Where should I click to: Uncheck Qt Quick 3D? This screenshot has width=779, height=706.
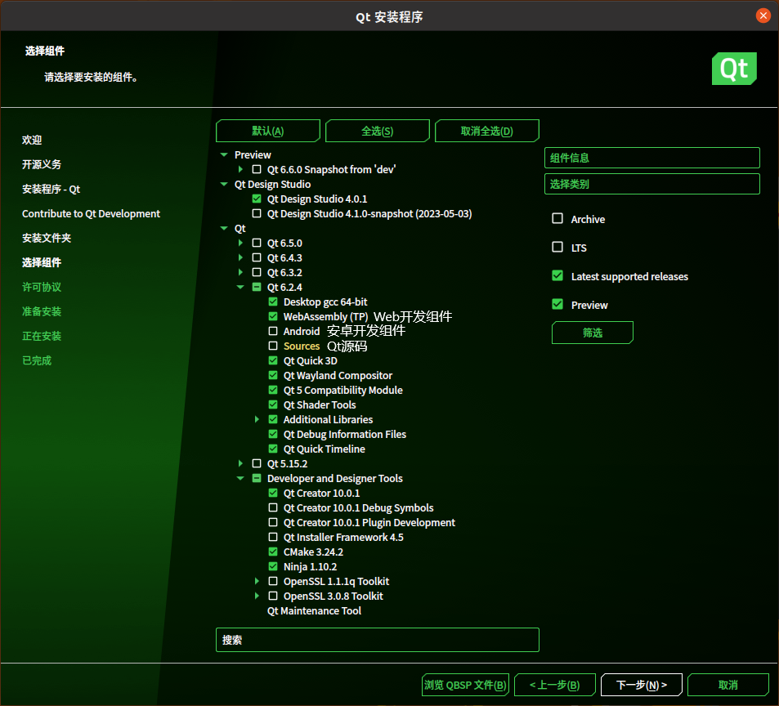click(273, 360)
